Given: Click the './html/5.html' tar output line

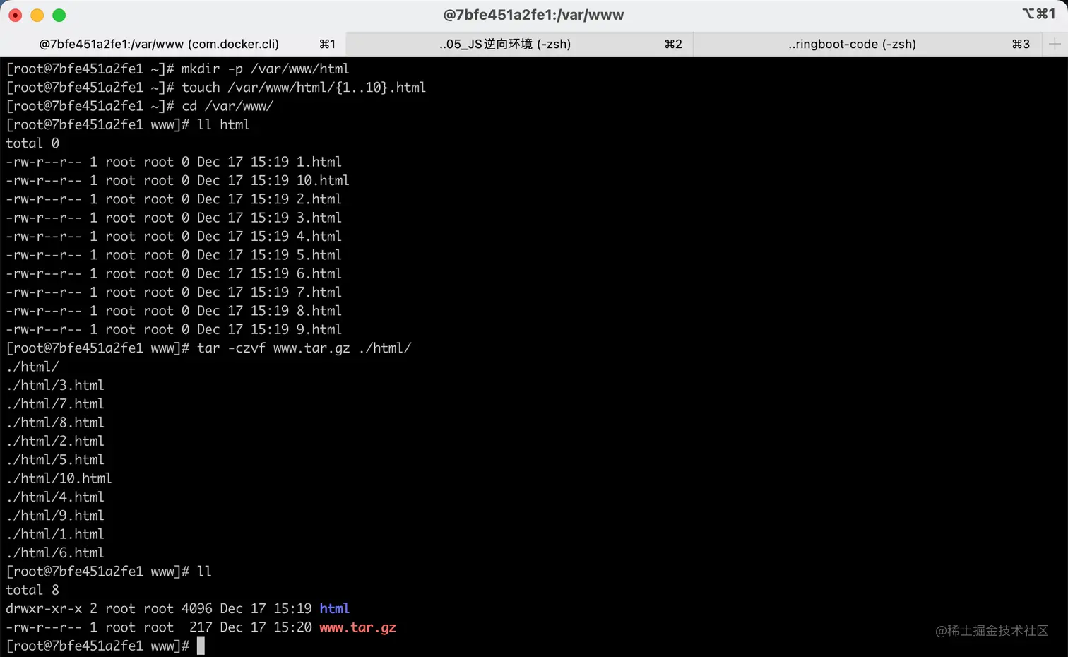Looking at the screenshot, I should 55,459.
